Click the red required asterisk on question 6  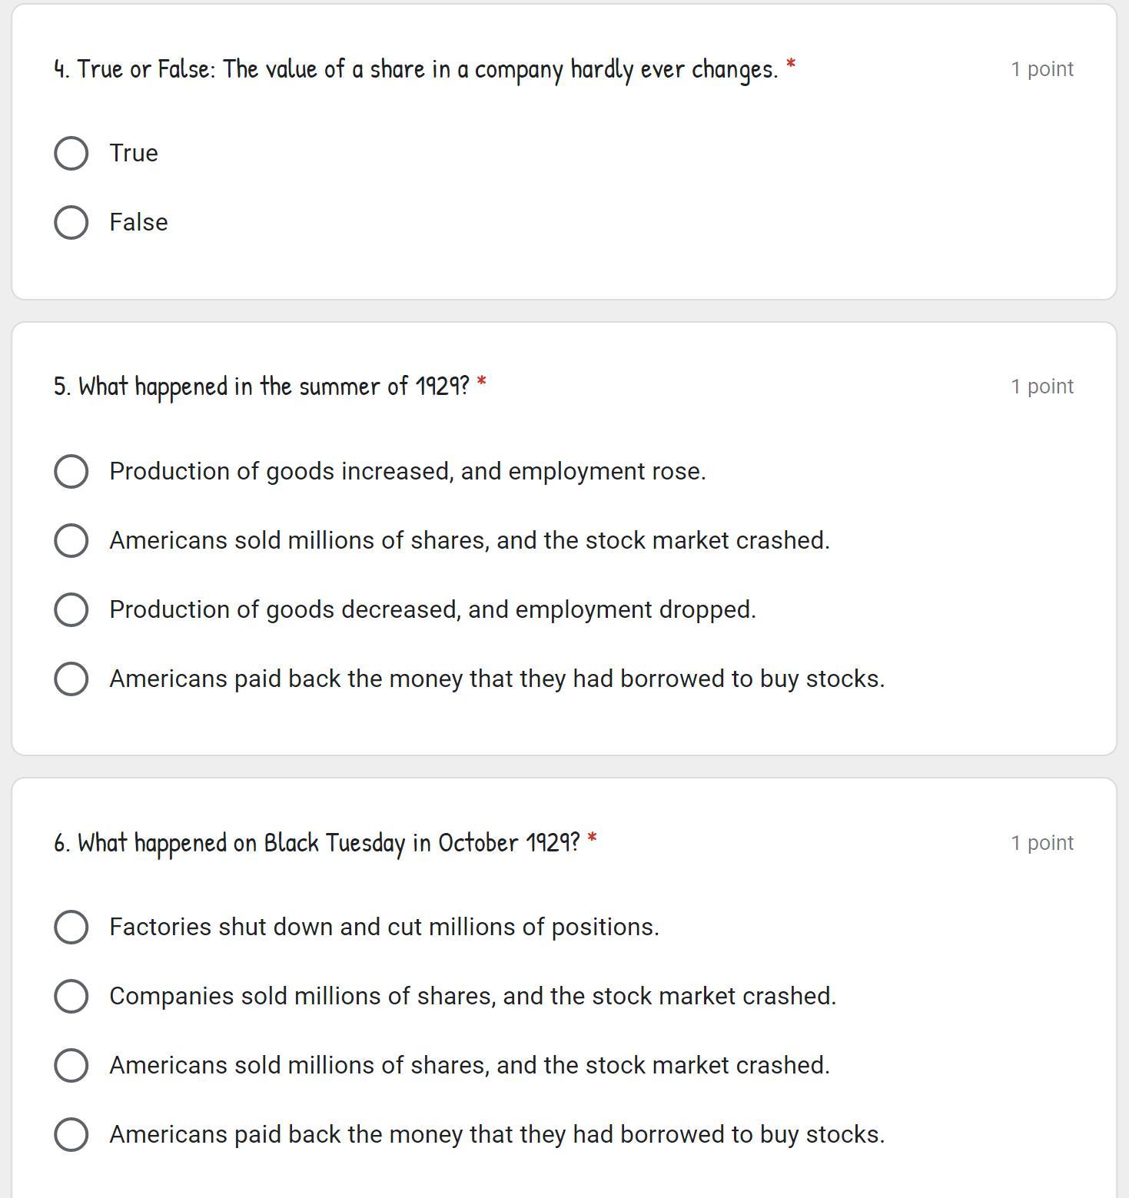click(x=592, y=838)
